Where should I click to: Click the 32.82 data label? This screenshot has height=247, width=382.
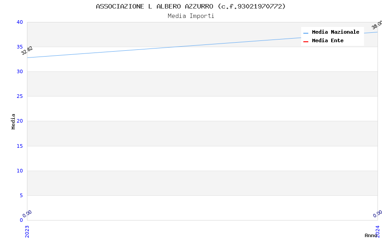click(x=27, y=51)
